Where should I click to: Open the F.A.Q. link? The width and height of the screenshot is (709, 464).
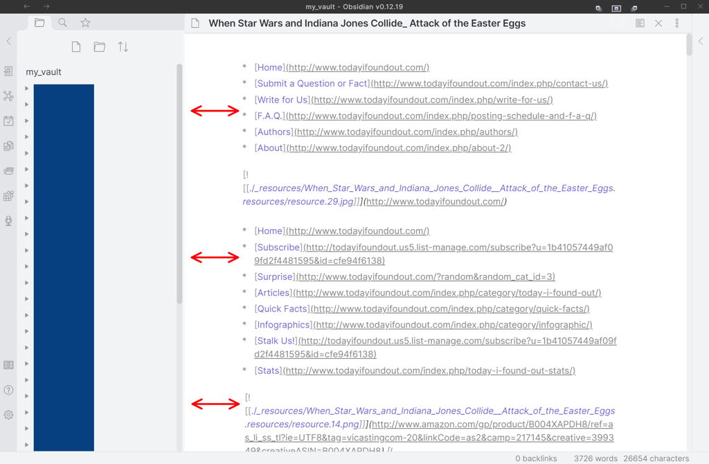270,116
